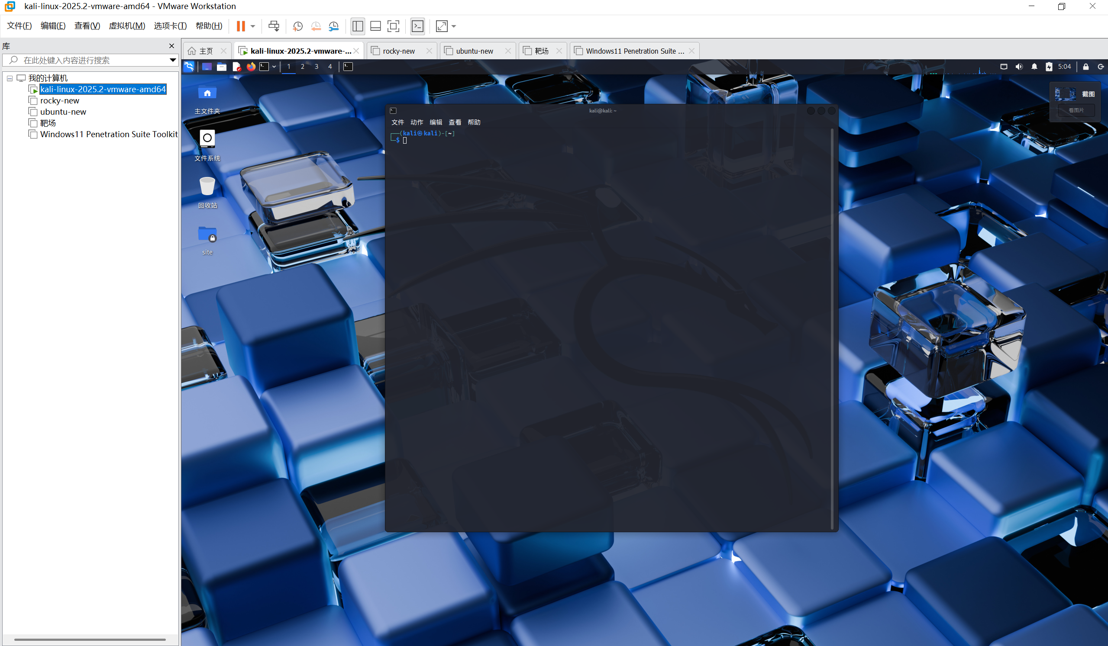Screen dimensions: 1108x646
Task: Launch file manager from Kali panel
Action: coord(222,67)
